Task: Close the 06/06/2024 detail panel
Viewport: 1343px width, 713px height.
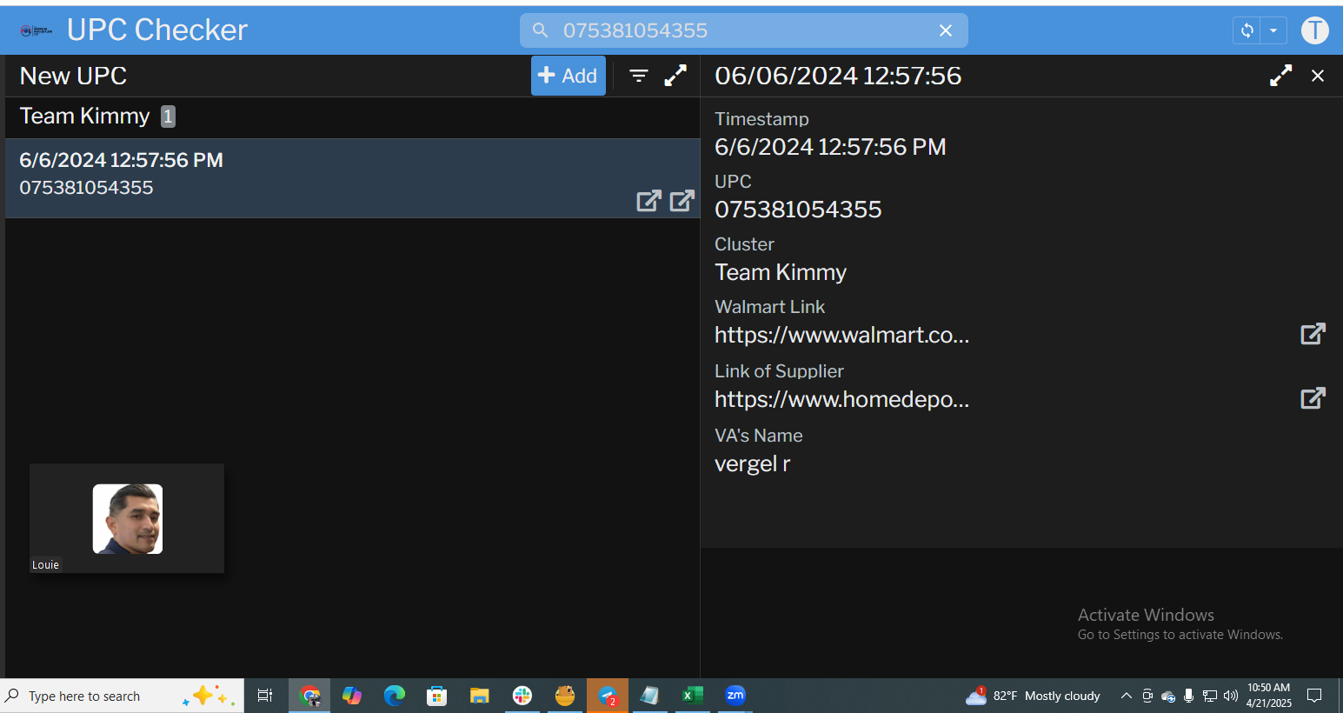Action: click(x=1318, y=76)
